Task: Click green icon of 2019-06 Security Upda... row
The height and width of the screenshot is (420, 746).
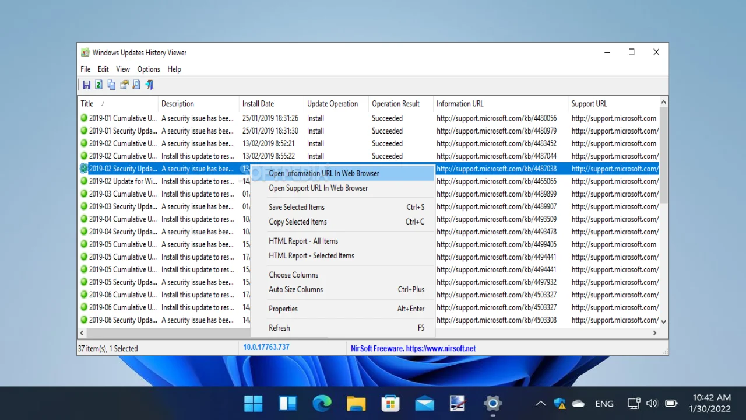Action: coord(84,320)
